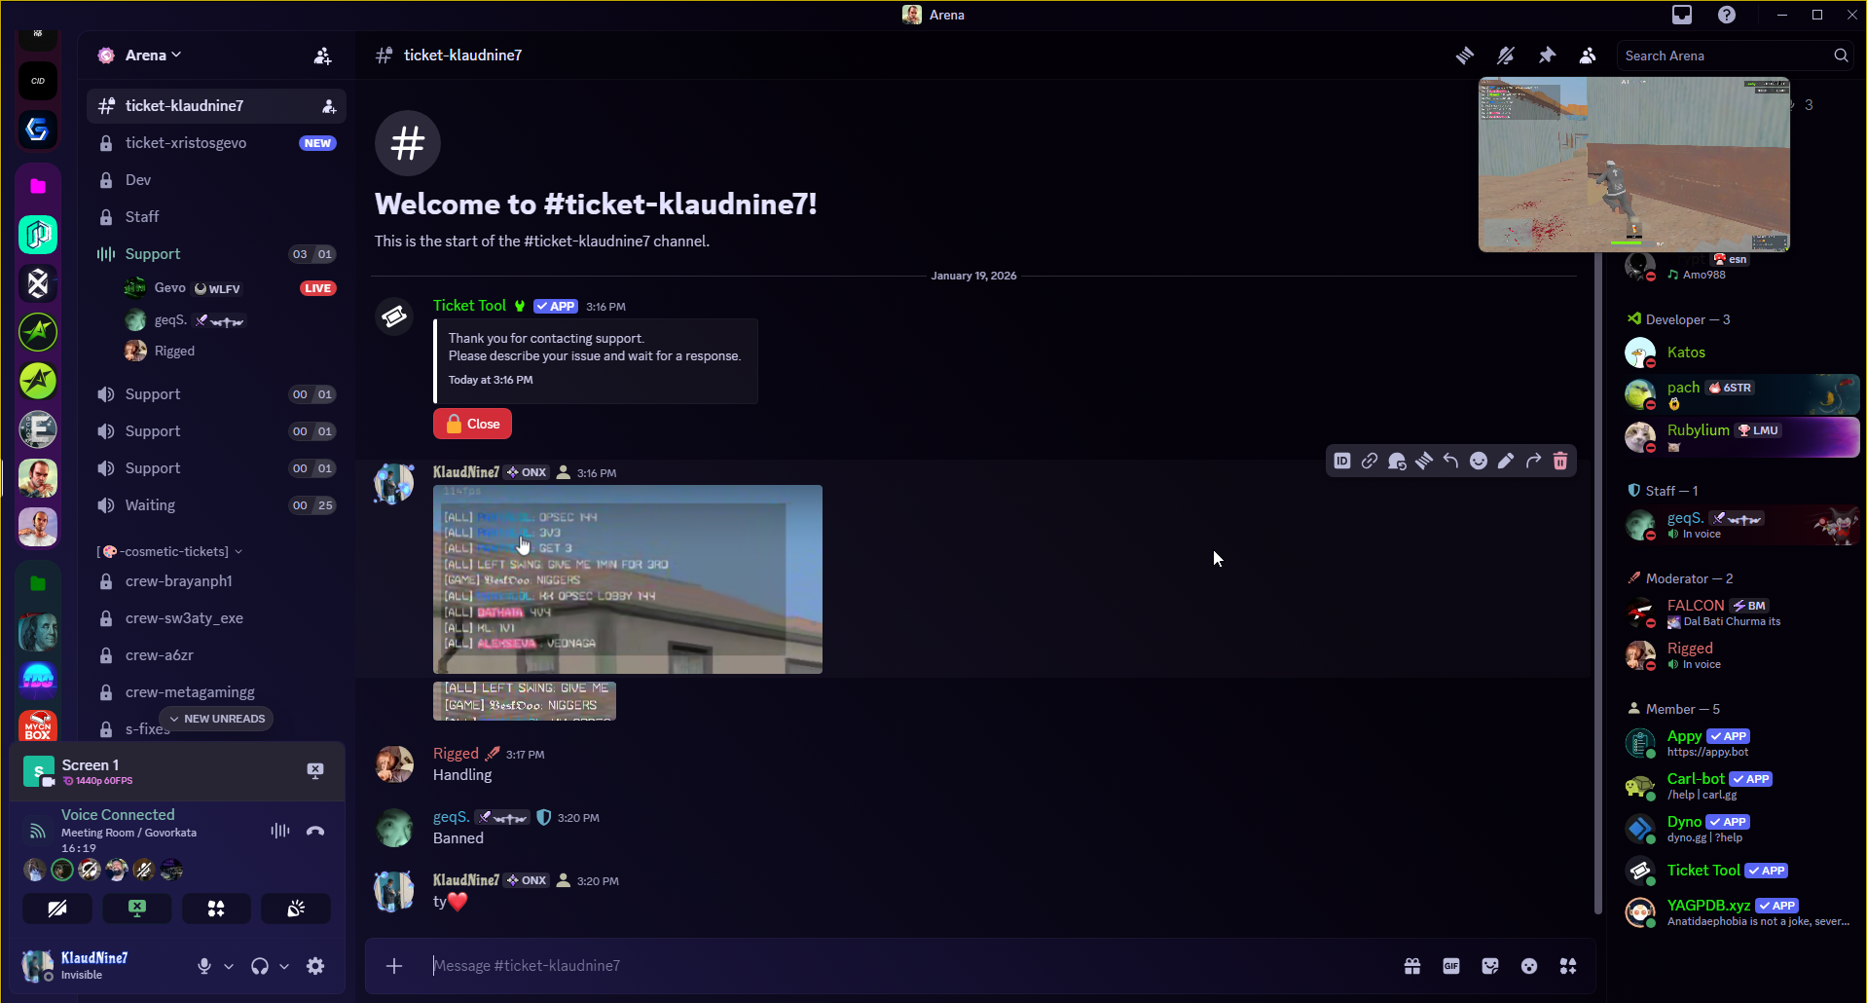Open input device options arrow
Viewport: 1867px width, 1003px height.
point(229,966)
